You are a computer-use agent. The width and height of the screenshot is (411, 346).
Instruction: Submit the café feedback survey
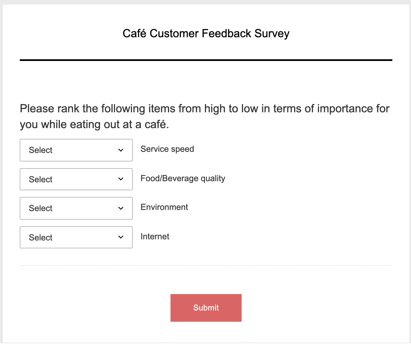(206, 308)
